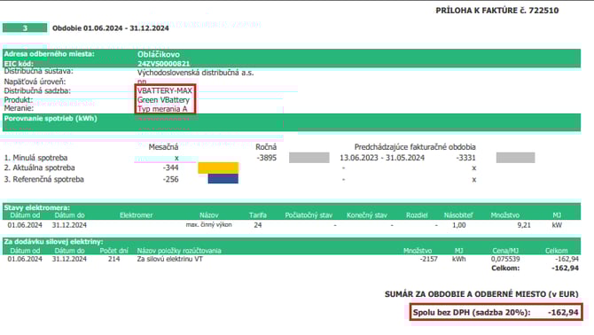
Task: Click the 'Tarifa' column header
Action: (258, 215)
